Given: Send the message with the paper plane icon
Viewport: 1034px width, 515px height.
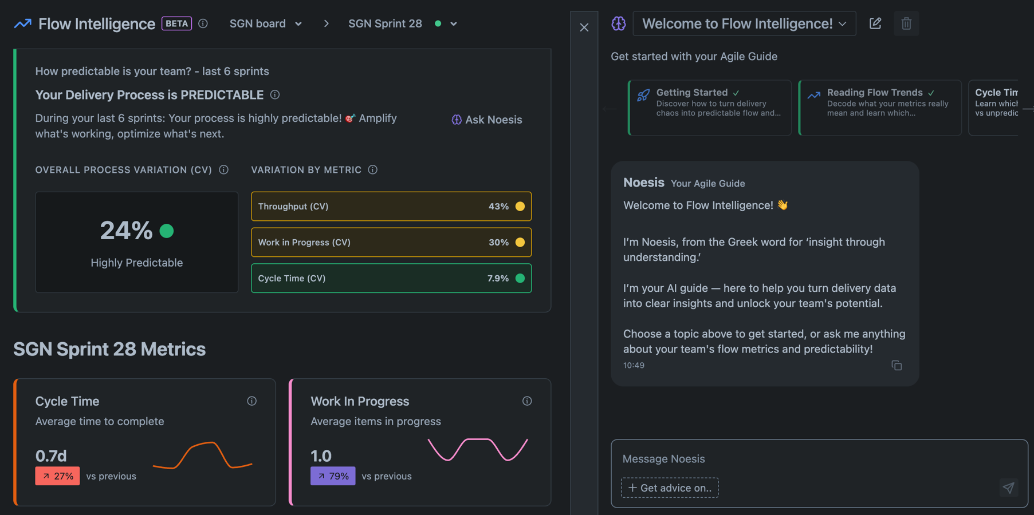Looking at the screenshot, I should point(1008,488).
